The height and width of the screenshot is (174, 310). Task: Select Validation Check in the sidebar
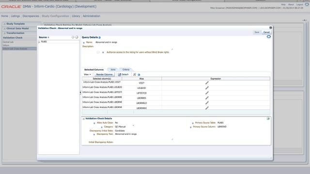click(x=13, y=38)
